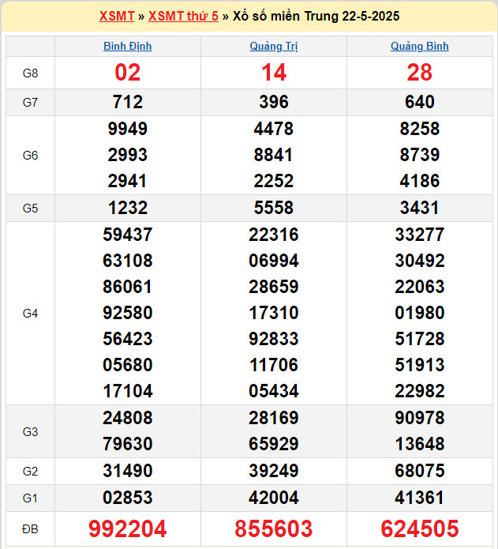Click the G1 number 41361
The height and width of the screenshot is (549, 498).
[420, 498]
